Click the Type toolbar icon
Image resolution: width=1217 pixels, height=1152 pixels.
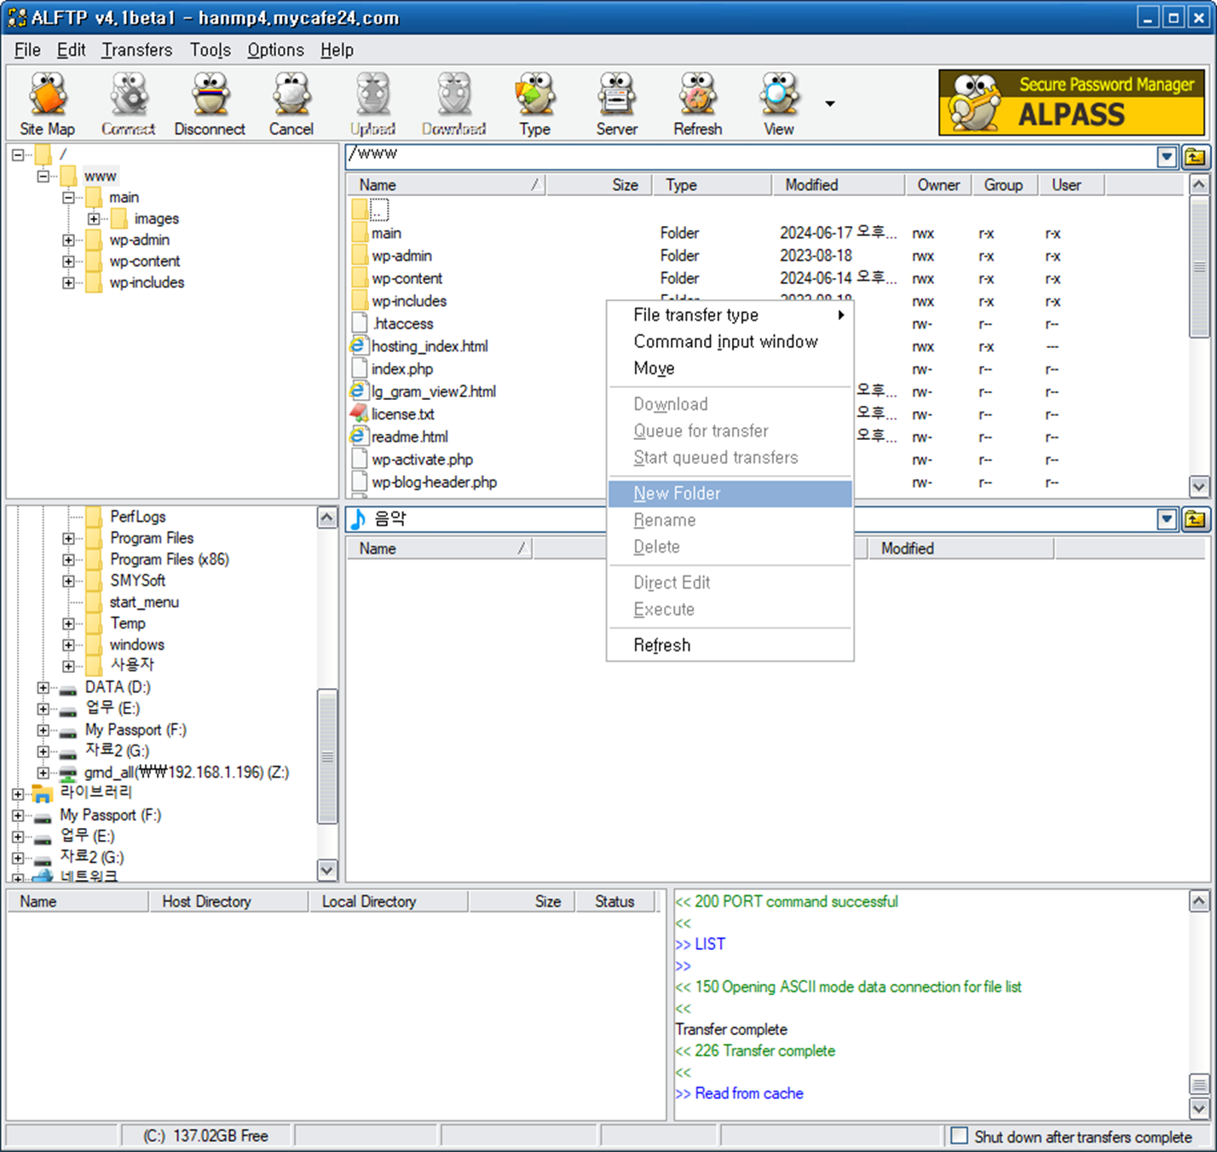(x=534, y=104)
